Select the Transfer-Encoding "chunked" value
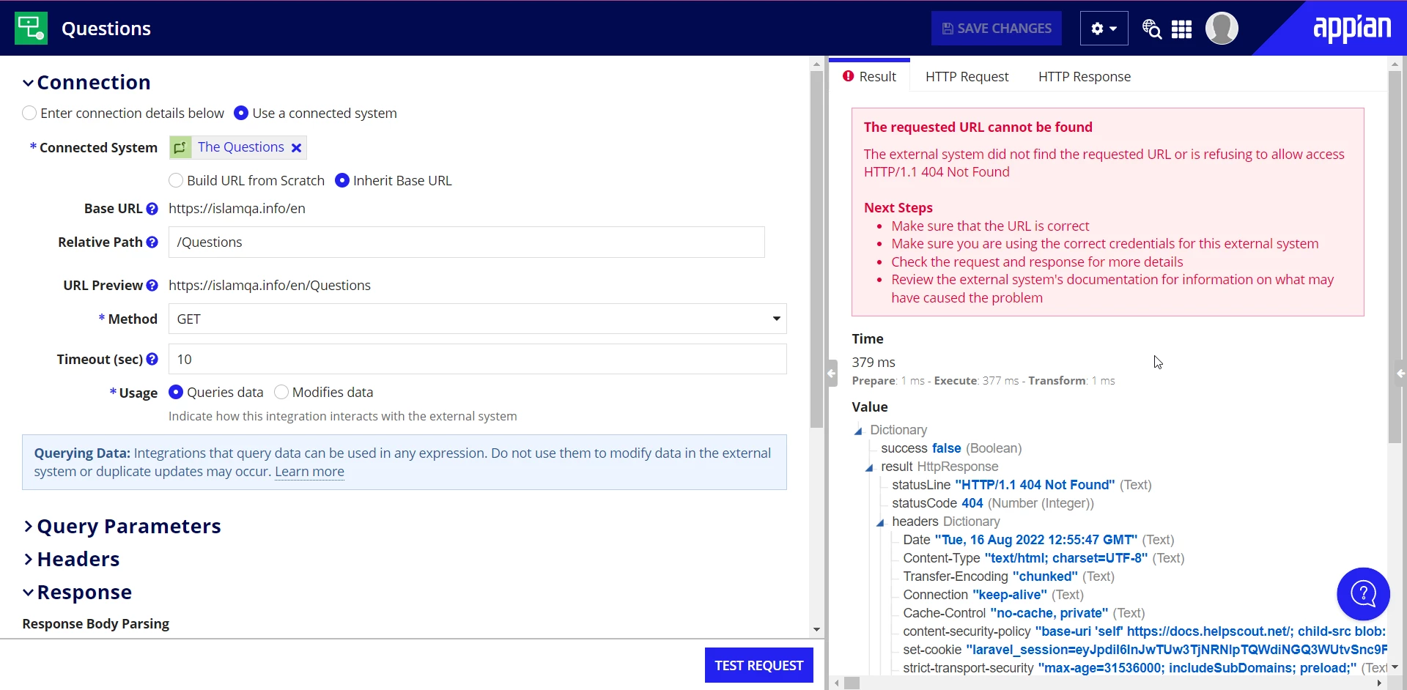Viewport: 1407px width, 690px height. click(x=1045, y=576)
